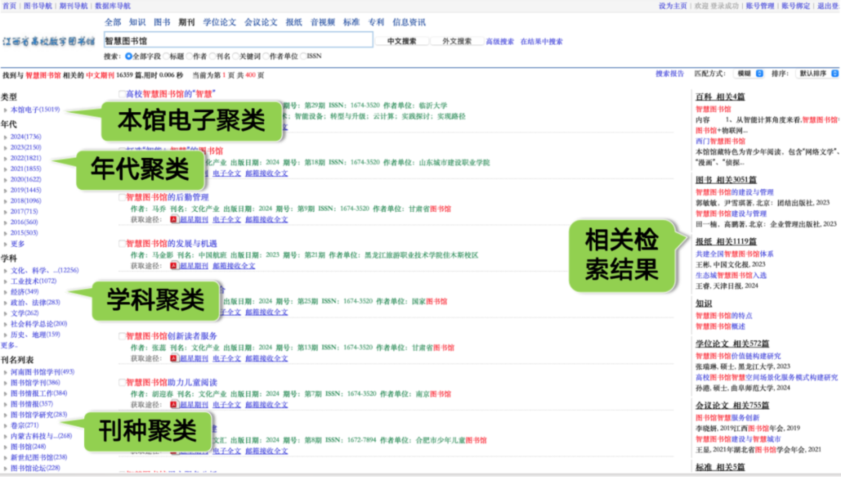This screenshot has height=477, width=841.
Task: Select the ISSN search radio button
Action: pos(303,56)
